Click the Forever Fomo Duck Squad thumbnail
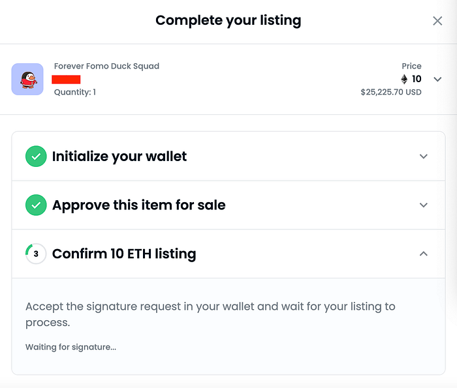Viewport: 457px width, 388px height. pos(27,80)
